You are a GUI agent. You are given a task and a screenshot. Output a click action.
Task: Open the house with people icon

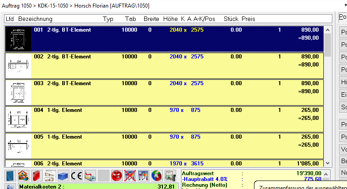click(24, 176)
